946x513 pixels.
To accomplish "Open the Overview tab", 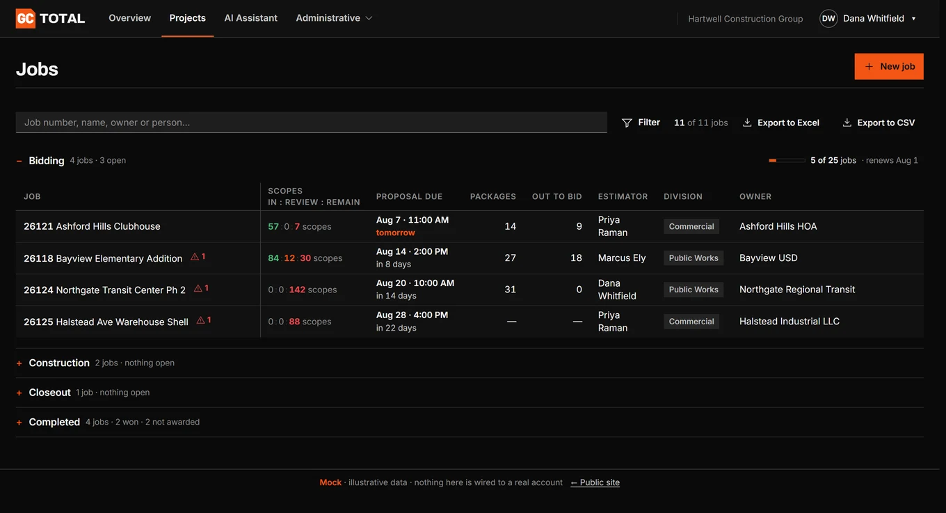I will (x=129, y=18).
